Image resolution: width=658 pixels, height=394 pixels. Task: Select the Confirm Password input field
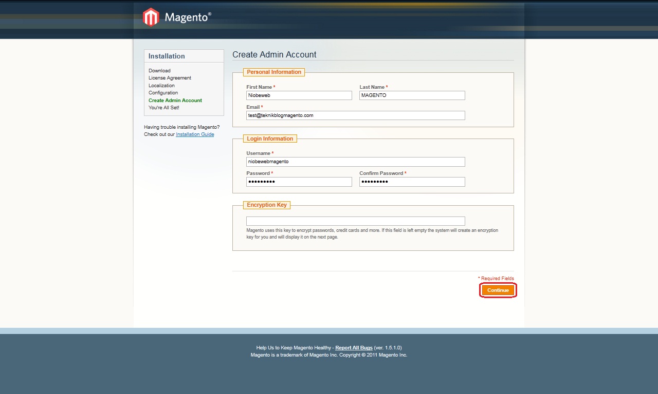tap(412, 182)
